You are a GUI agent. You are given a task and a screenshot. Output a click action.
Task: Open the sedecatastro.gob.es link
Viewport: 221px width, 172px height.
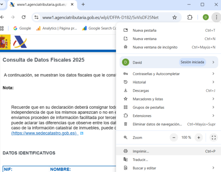[45, 133]
